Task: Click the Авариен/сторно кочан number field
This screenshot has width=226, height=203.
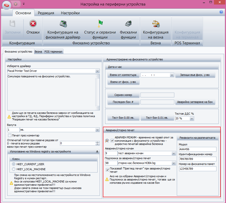Action: click(111, 153)
